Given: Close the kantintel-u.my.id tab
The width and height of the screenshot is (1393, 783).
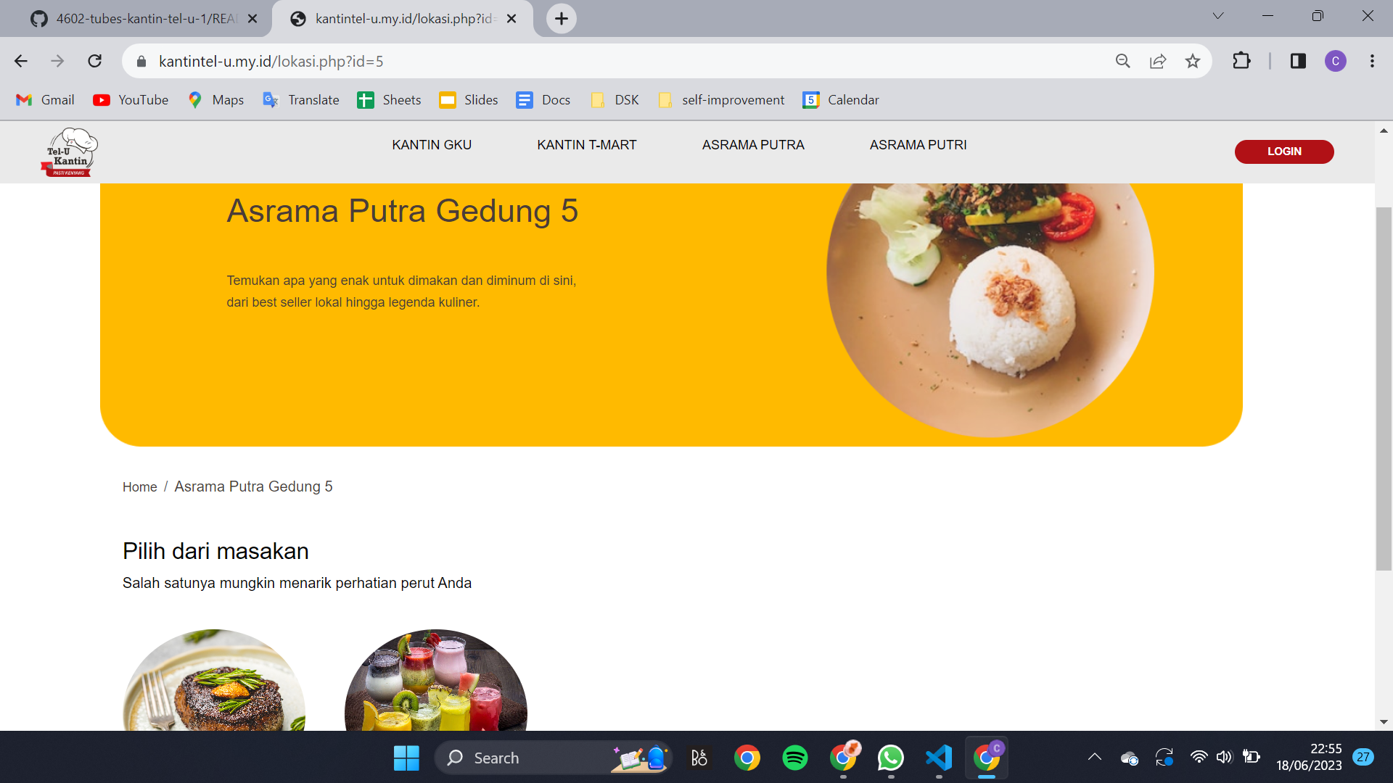Looking at the screenshot, I should (511, 19).
